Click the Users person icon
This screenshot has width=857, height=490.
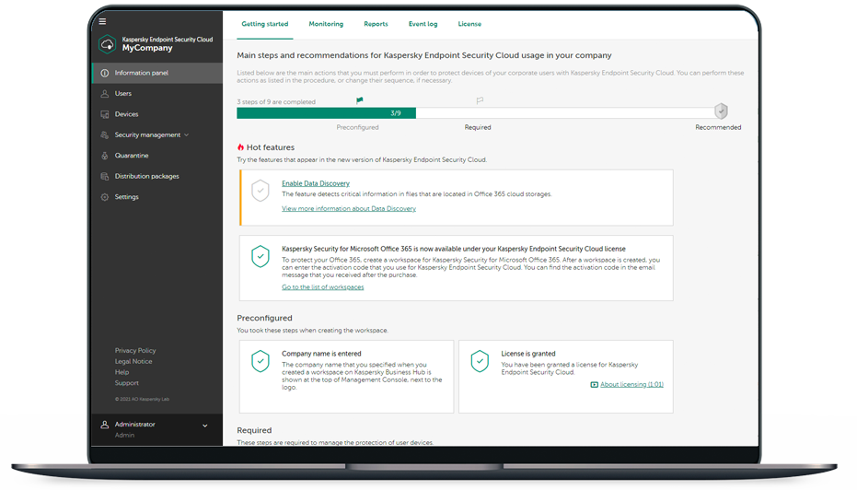click(x=104, y=94)
